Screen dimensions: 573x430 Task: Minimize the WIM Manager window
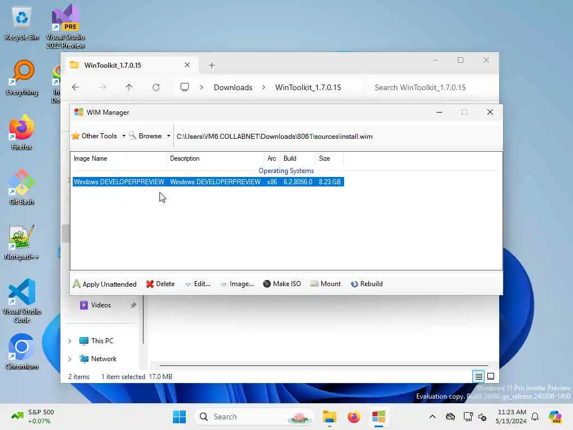pos(439,112)
